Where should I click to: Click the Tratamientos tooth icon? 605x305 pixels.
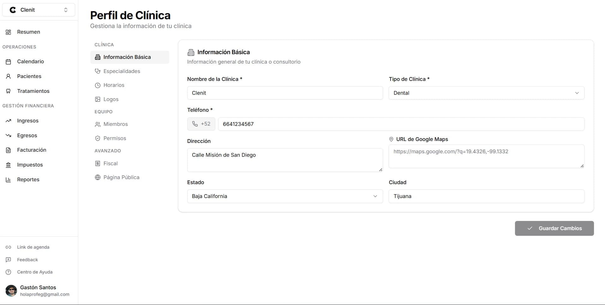9,91
